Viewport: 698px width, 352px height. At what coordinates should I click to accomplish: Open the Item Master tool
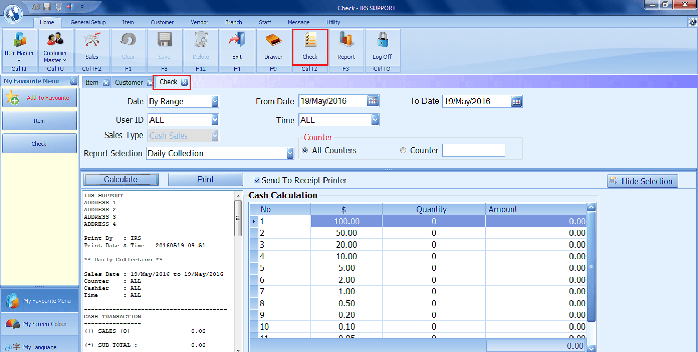tap(18, 46)
